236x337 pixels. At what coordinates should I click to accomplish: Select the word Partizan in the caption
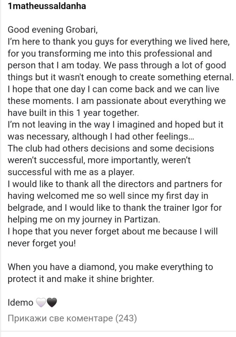[x=142, y=220]
